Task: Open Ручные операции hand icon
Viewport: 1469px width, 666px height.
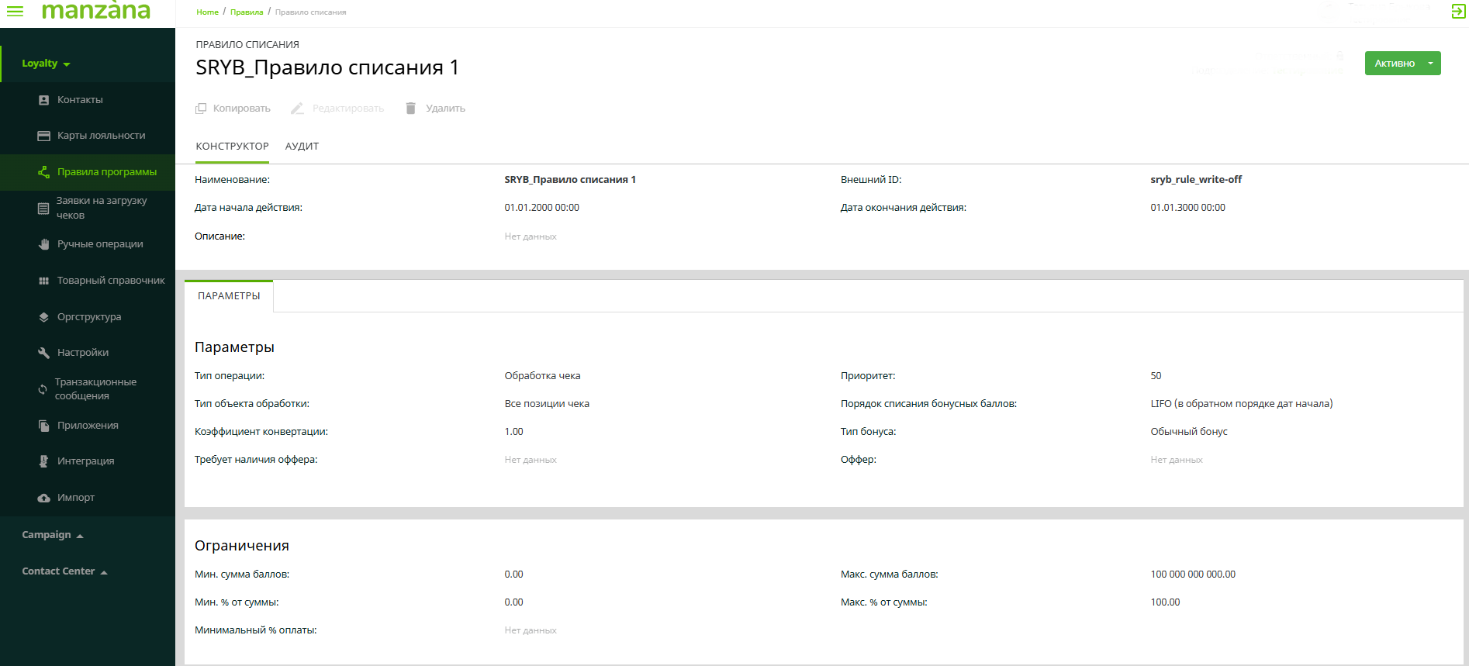Action: [44, 244]
